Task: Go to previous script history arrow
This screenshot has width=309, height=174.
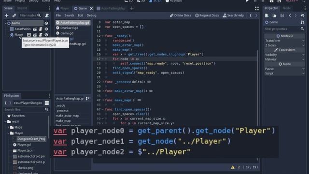Action: [251, 15]
